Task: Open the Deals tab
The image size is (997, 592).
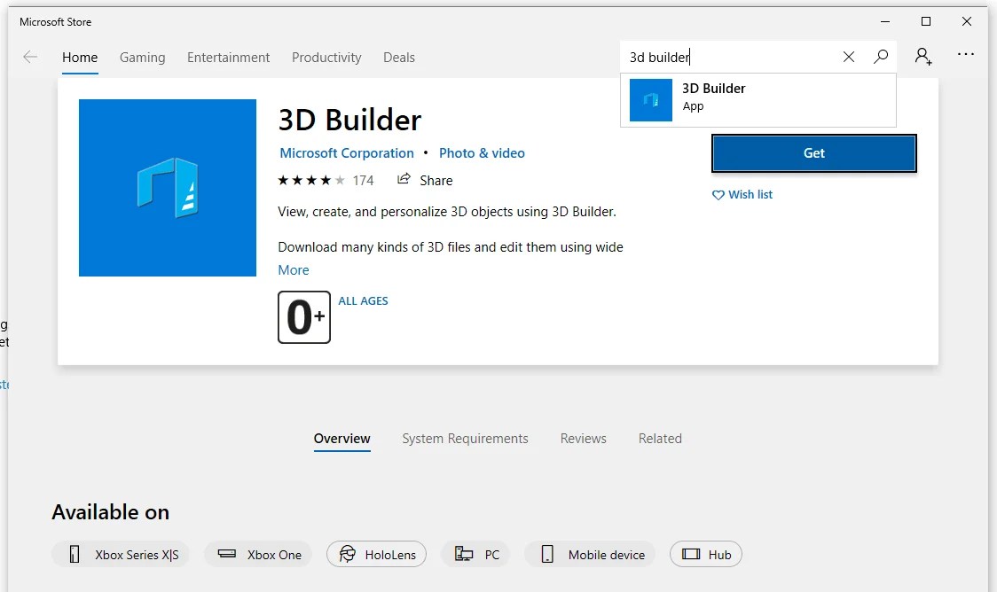Action: click(x=398, y=58)
